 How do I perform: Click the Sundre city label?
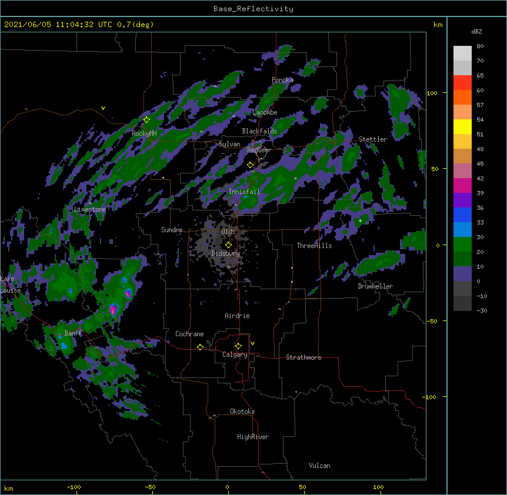click(x=172, y=230)
